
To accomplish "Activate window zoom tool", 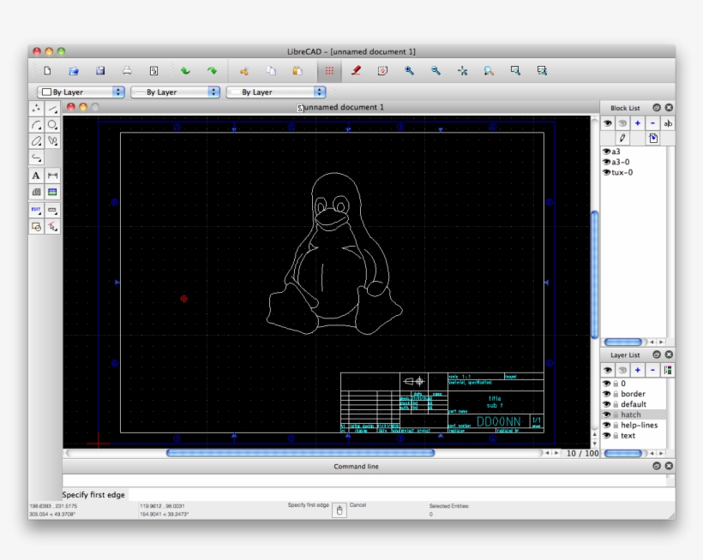I will tap(515, 71).
